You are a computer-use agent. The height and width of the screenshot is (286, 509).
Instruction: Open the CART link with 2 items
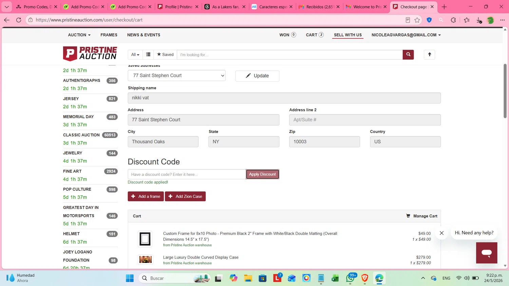(315, 35)
